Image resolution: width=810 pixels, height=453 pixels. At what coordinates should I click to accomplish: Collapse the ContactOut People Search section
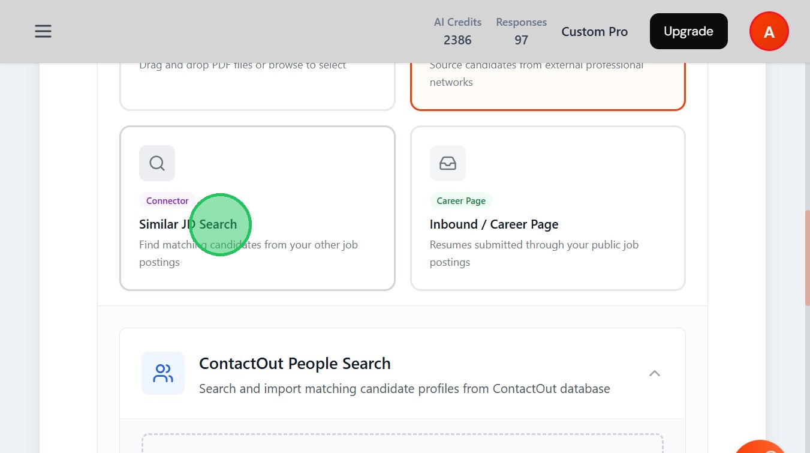click(x=654, y=373)
